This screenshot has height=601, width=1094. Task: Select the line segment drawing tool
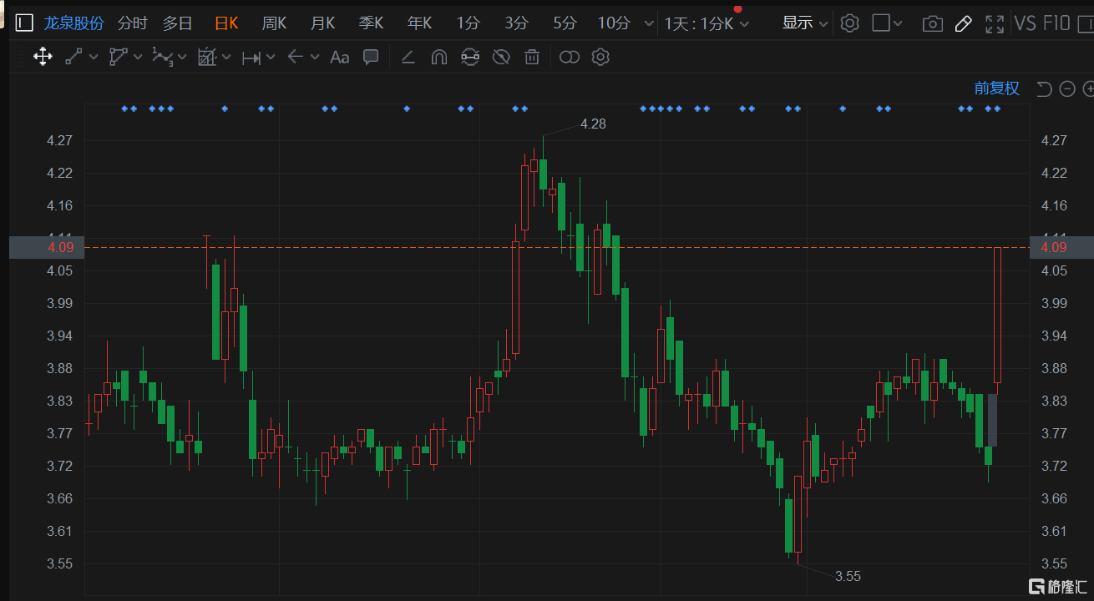[x=74, y=57]
